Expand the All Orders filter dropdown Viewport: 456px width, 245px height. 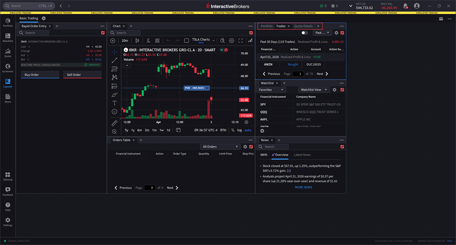pyautogui.click(x=220, y=147)
